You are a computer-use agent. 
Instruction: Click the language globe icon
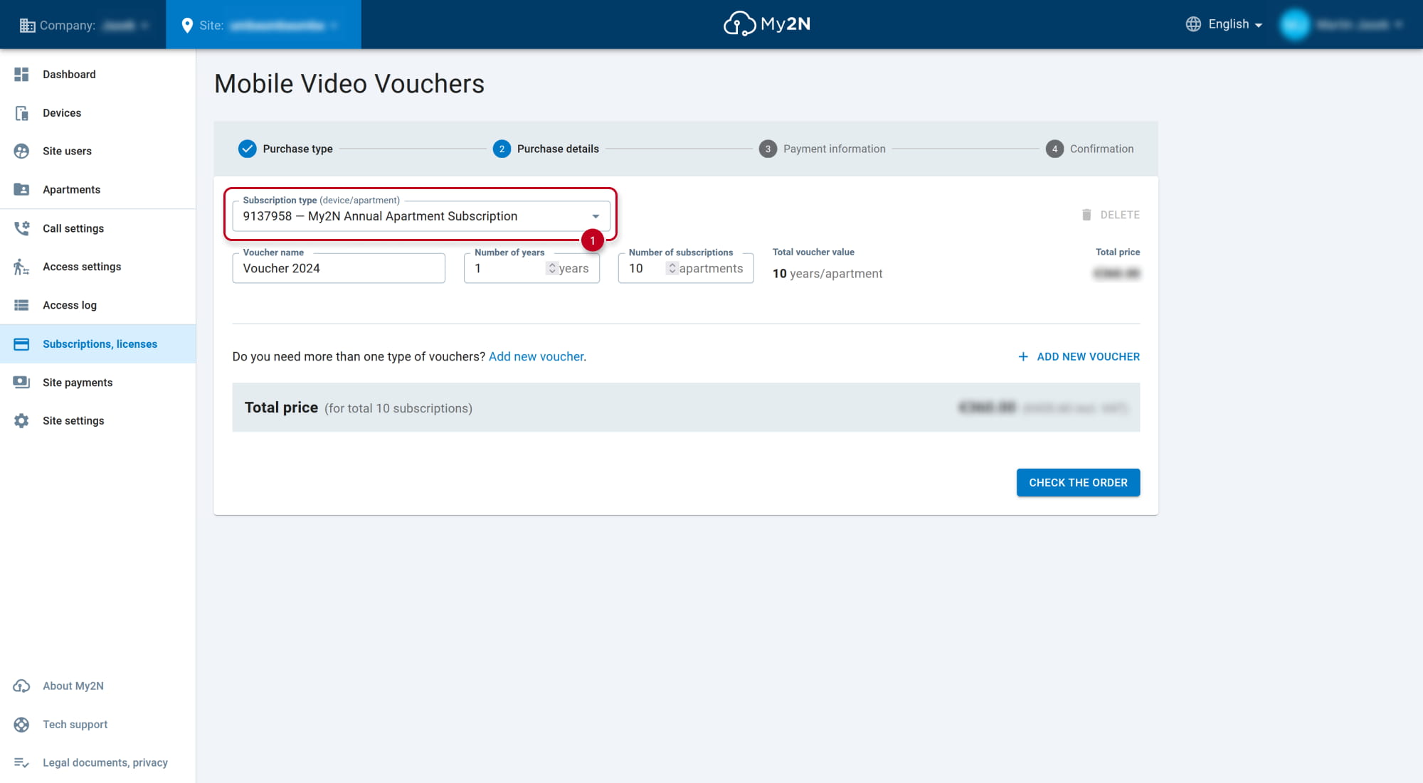tap(1193, 24)
